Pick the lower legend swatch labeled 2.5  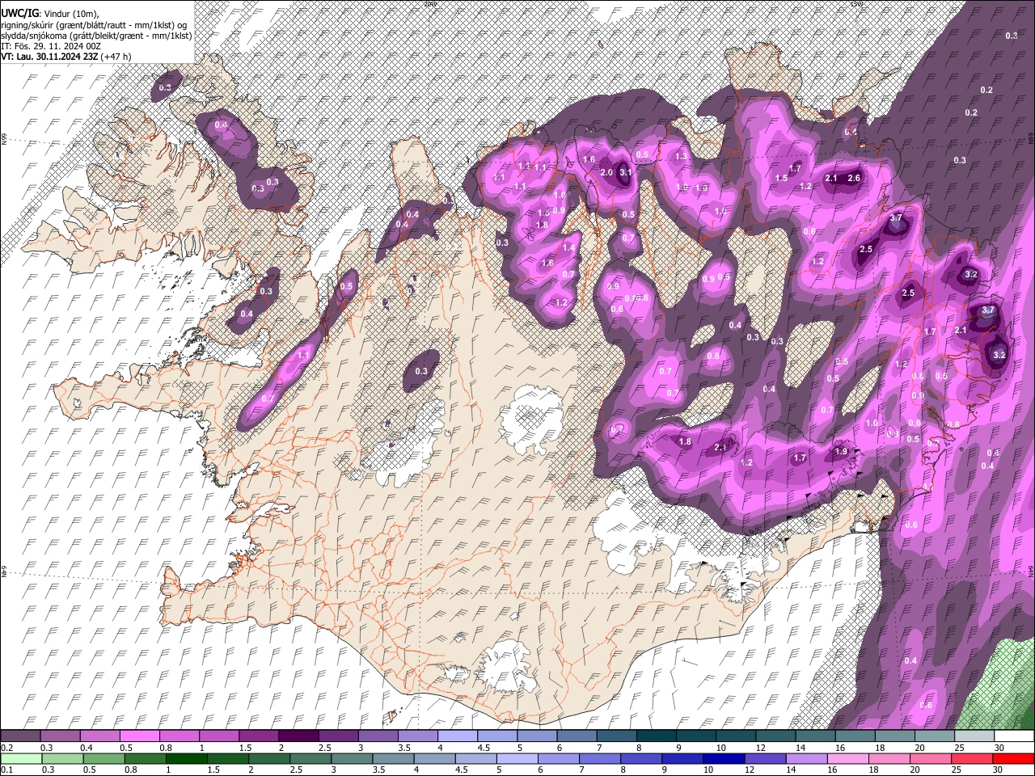tap(309, 758)
